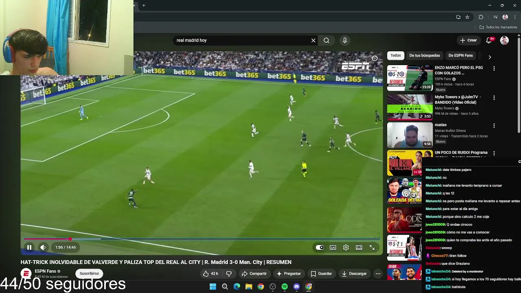Select the De ESPN Fans chip

click(x=460, y=55)
